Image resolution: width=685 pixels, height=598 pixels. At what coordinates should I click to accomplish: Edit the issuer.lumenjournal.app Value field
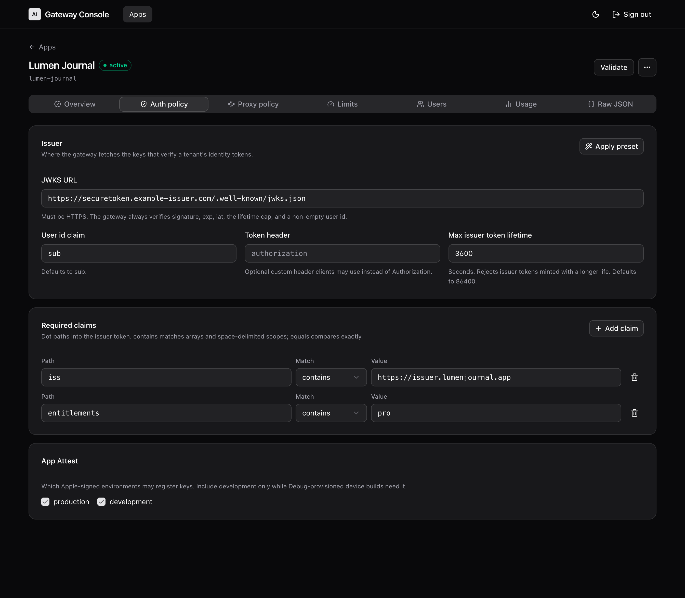pos(496,377)
